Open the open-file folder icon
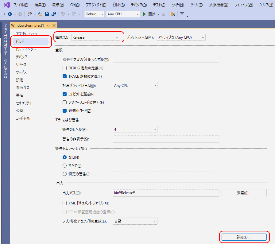This screenshot has height=244, width=275. [40, 14]
